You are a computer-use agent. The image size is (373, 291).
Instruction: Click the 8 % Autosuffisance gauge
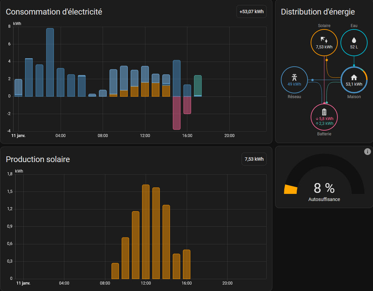324,188
